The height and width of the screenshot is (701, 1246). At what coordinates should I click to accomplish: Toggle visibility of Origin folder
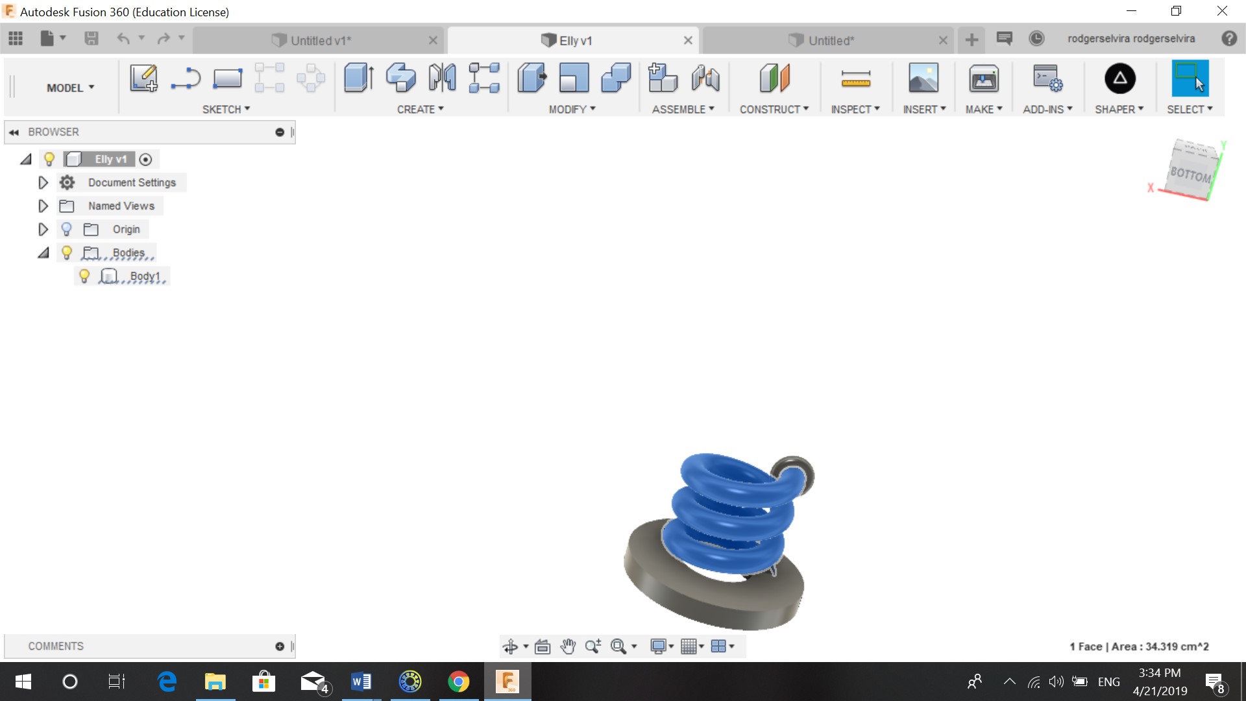coord(66,230)
